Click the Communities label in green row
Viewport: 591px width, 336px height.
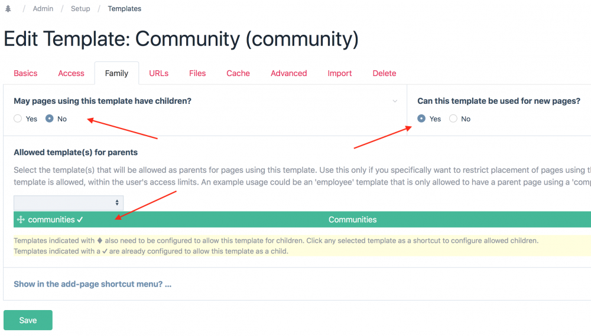[x=352, y=220]
